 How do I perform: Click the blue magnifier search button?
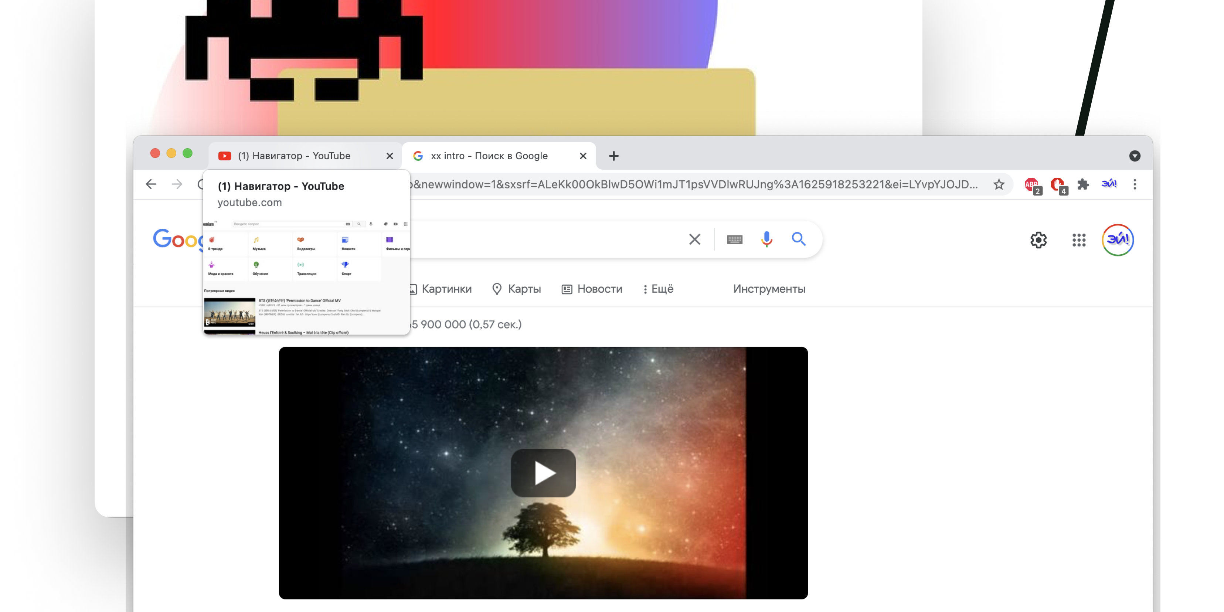click(798, 239)
